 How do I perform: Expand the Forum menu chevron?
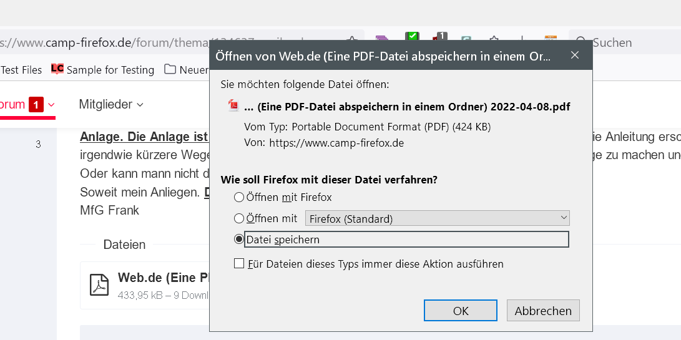pos(51,105)
